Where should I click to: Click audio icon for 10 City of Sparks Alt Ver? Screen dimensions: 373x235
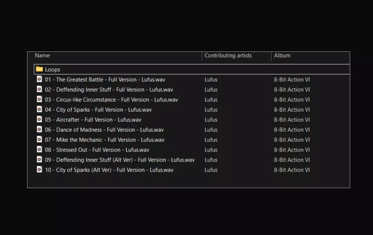[39, 169]
